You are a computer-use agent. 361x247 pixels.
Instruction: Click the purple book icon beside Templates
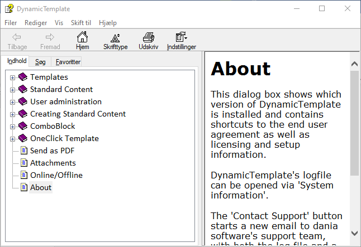(23, 77)
